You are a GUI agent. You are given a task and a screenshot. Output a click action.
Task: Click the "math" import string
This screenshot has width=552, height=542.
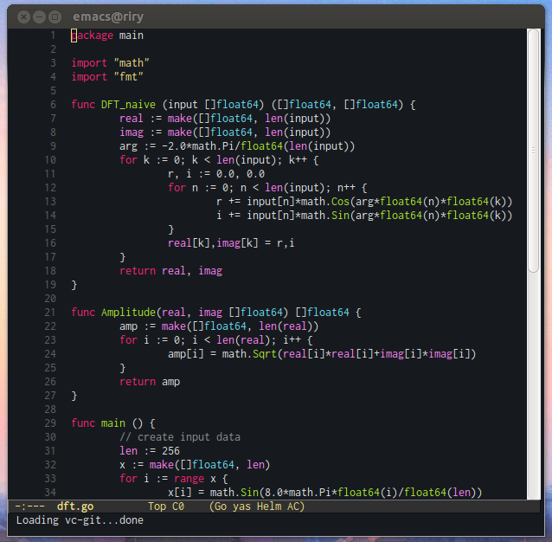pyautogui.click(x=132, y=63)
